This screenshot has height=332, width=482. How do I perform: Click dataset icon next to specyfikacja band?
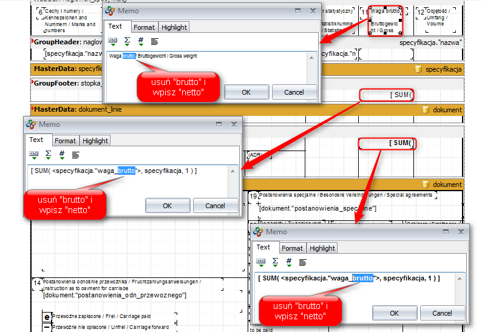point(418,69)
